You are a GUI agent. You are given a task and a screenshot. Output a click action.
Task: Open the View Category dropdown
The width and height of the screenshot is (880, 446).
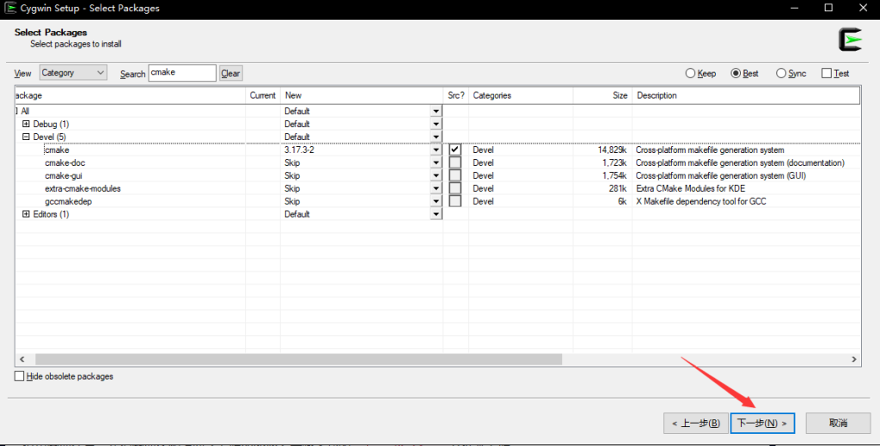click(x=73, y=73)
